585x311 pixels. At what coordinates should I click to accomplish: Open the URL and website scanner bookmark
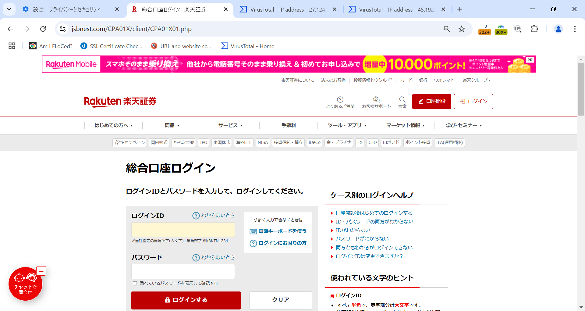[181, 46]
